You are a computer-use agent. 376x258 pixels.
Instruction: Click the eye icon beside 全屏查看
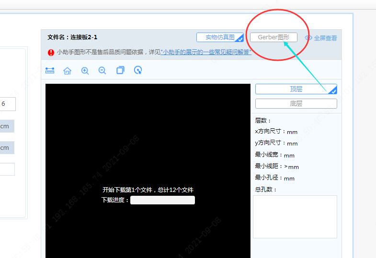point(308,38)
